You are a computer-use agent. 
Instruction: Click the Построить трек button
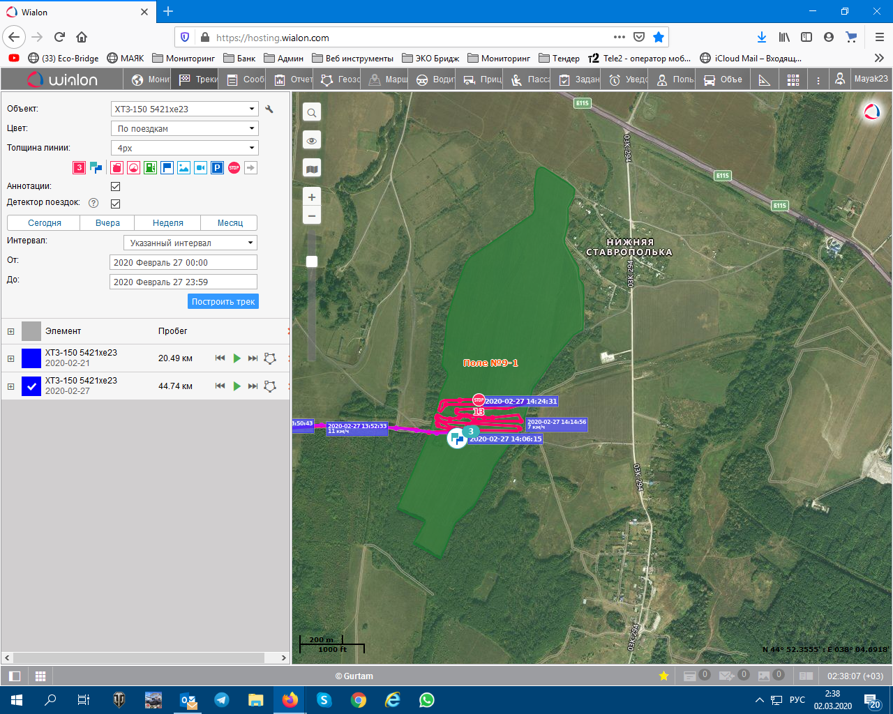[223, 302]
